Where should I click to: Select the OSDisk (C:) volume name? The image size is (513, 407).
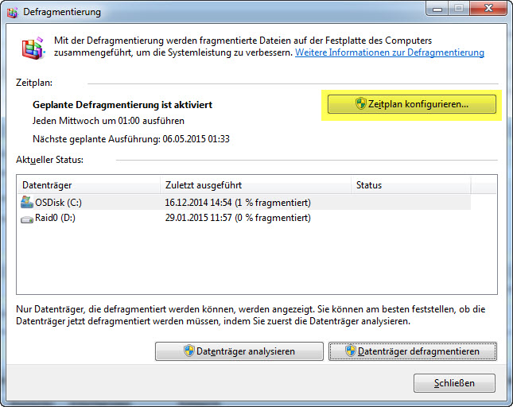point(58,203)
